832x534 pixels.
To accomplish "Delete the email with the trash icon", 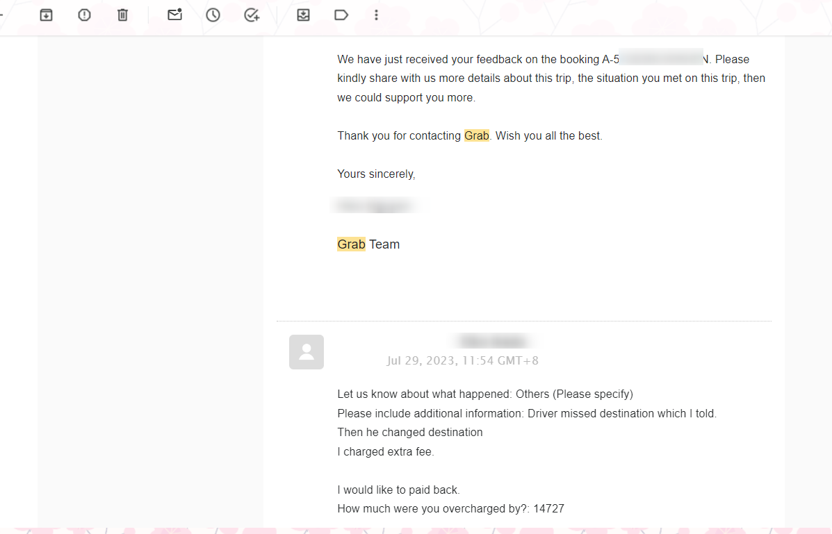I will pos(122,15).
